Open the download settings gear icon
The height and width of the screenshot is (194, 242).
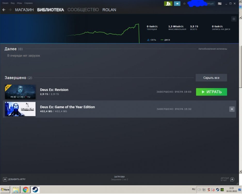(x=234, y=19)
